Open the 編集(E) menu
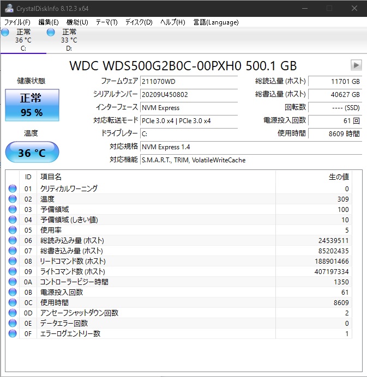The height and width of the screenshot is (377, 367). click(49, 22)
